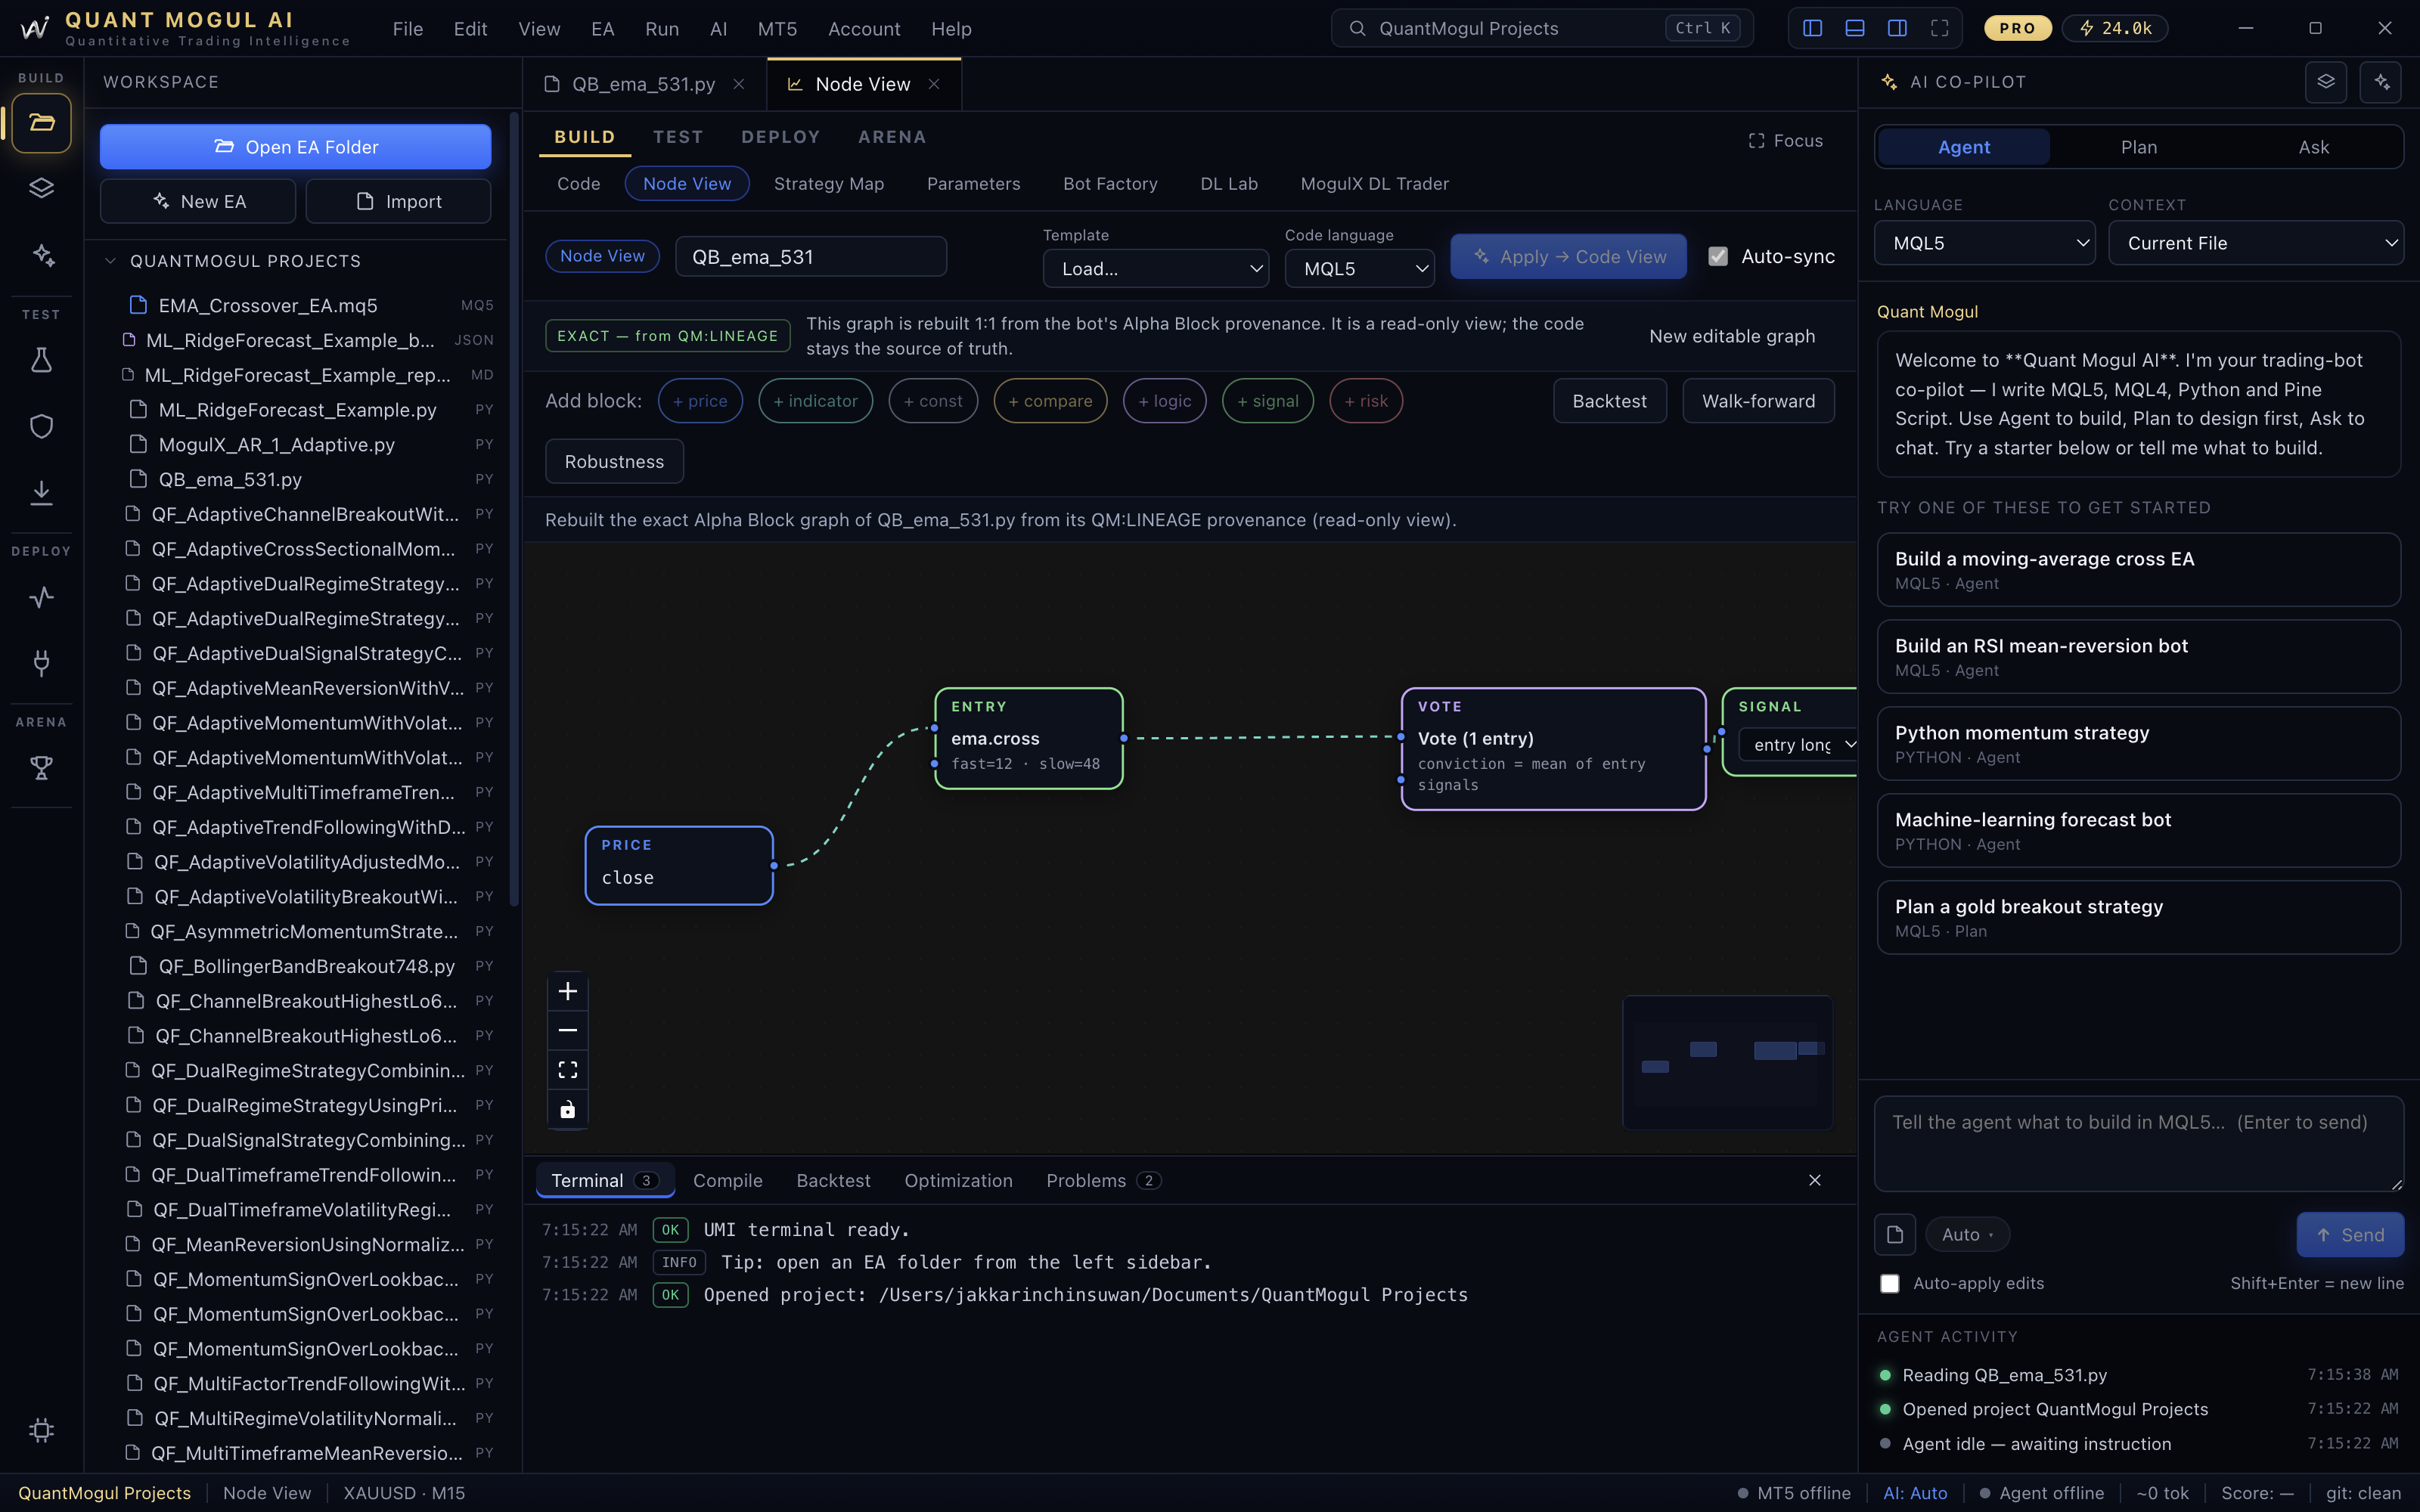This screenshot has height=1512, width=2420.
Task: Click the graph name field QB_ema_531
Action: coord(811,257)
